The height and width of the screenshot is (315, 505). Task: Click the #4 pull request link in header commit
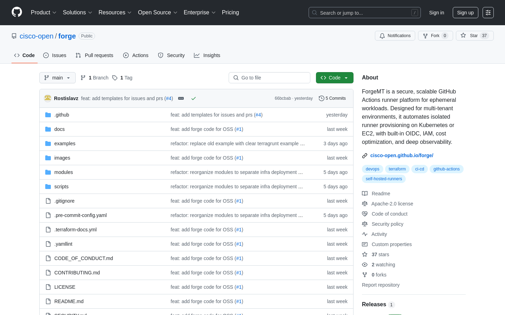pyautogui.click(x=169, y=98)
